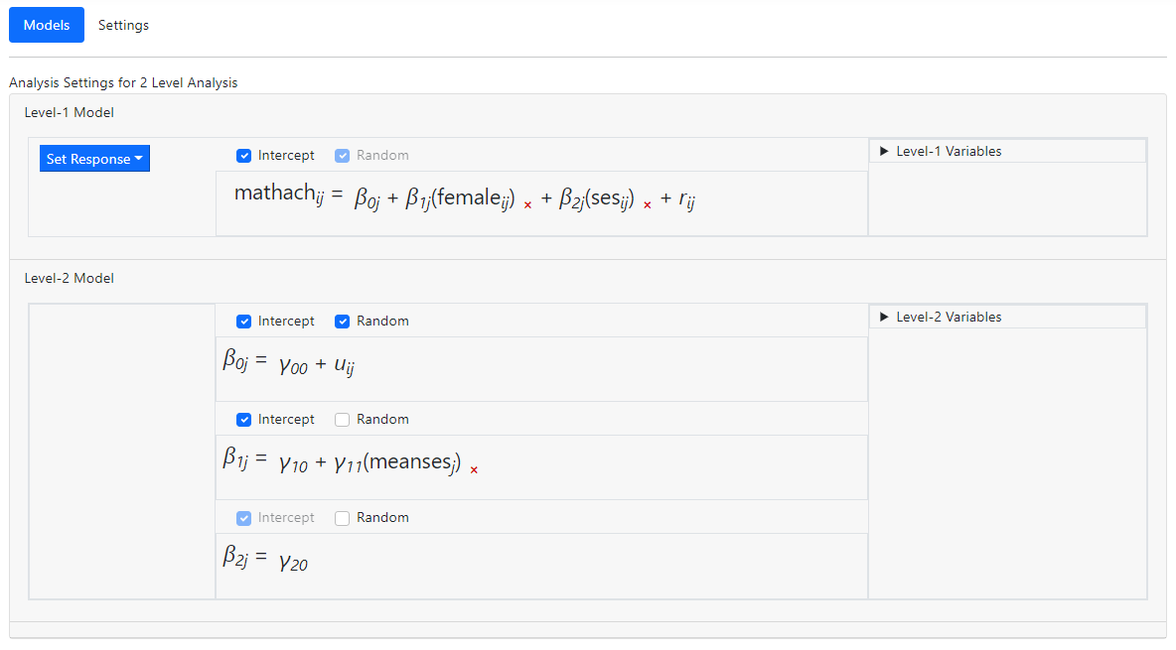Remove the female term from Level-1 equation
This screenshot has width=1176, height=650.
(x=527, y=205)
